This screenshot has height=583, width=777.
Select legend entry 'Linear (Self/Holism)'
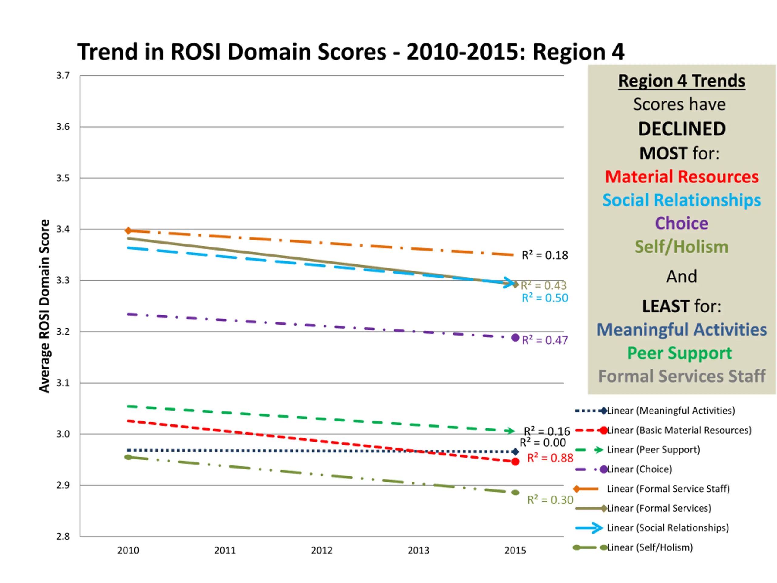click(650, 547)
